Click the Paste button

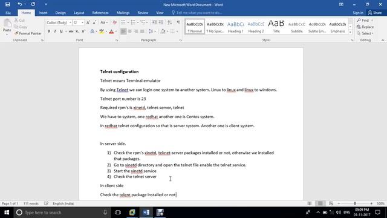tap(7, 27)
